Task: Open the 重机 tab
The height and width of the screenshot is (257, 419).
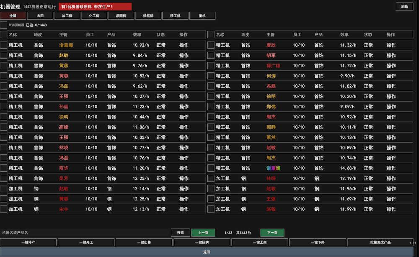Action: click(202, 16)
